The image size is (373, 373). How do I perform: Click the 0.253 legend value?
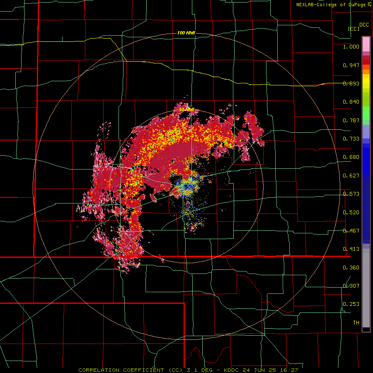click(x=351, y=304)
